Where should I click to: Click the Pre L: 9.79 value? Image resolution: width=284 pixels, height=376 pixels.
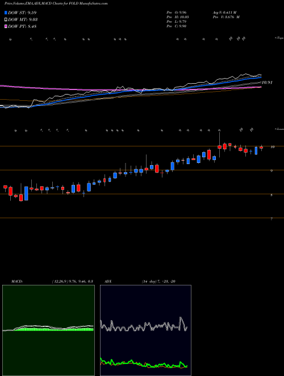(x=177, y=22)
